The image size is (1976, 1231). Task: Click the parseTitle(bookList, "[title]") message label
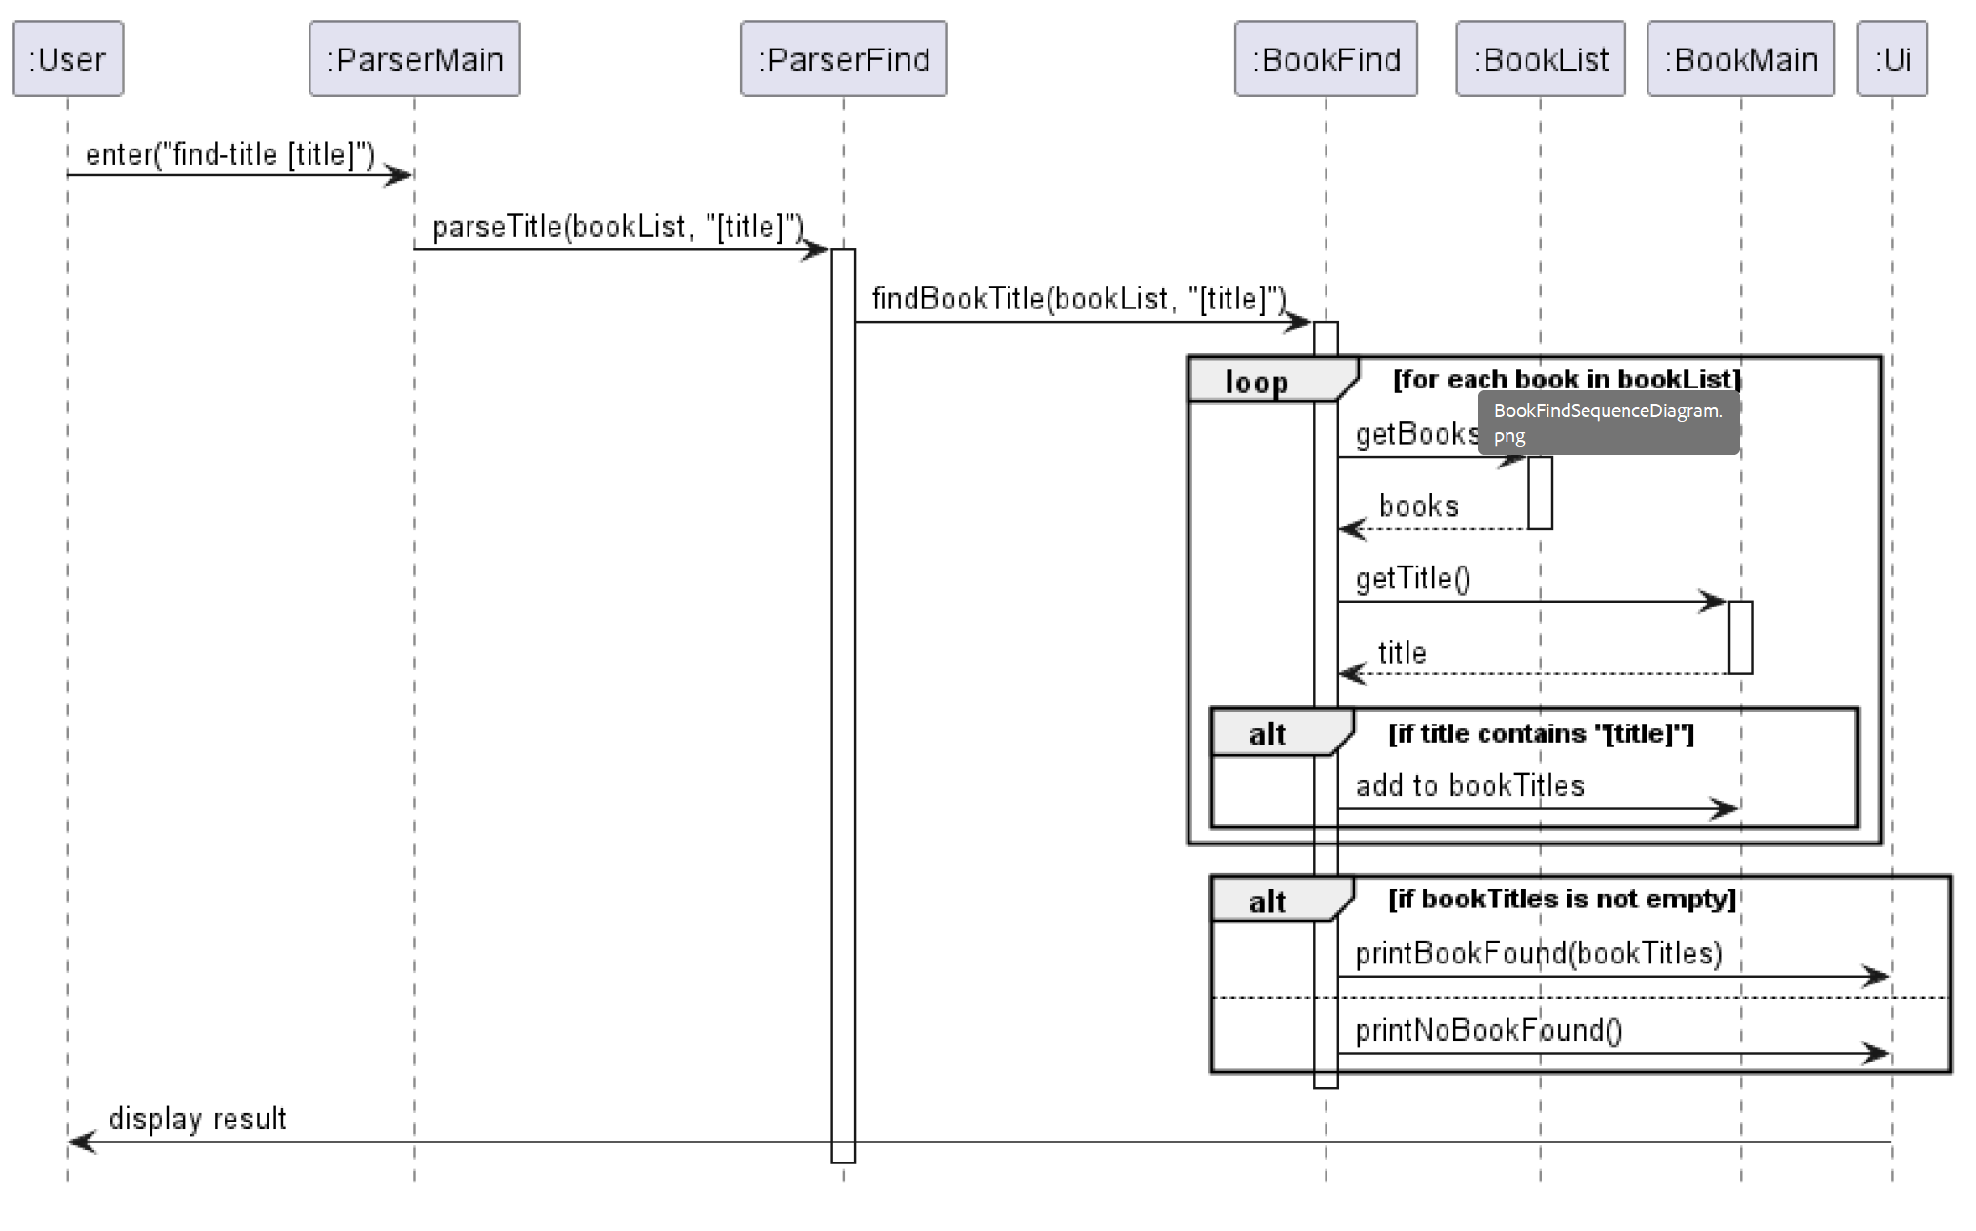pyautogui.click(x=617, y=227)
